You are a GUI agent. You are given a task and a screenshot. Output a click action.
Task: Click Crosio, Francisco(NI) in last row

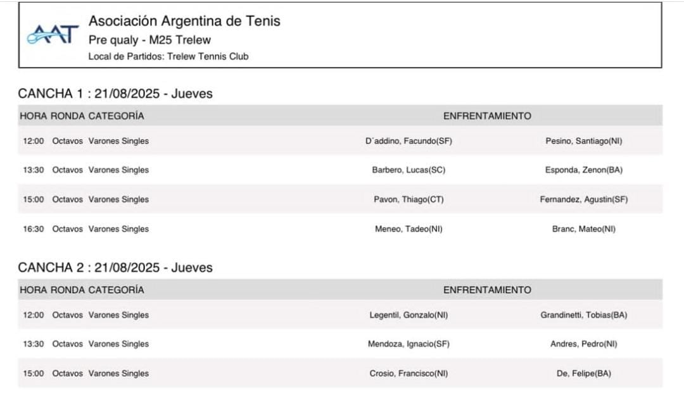408,373
